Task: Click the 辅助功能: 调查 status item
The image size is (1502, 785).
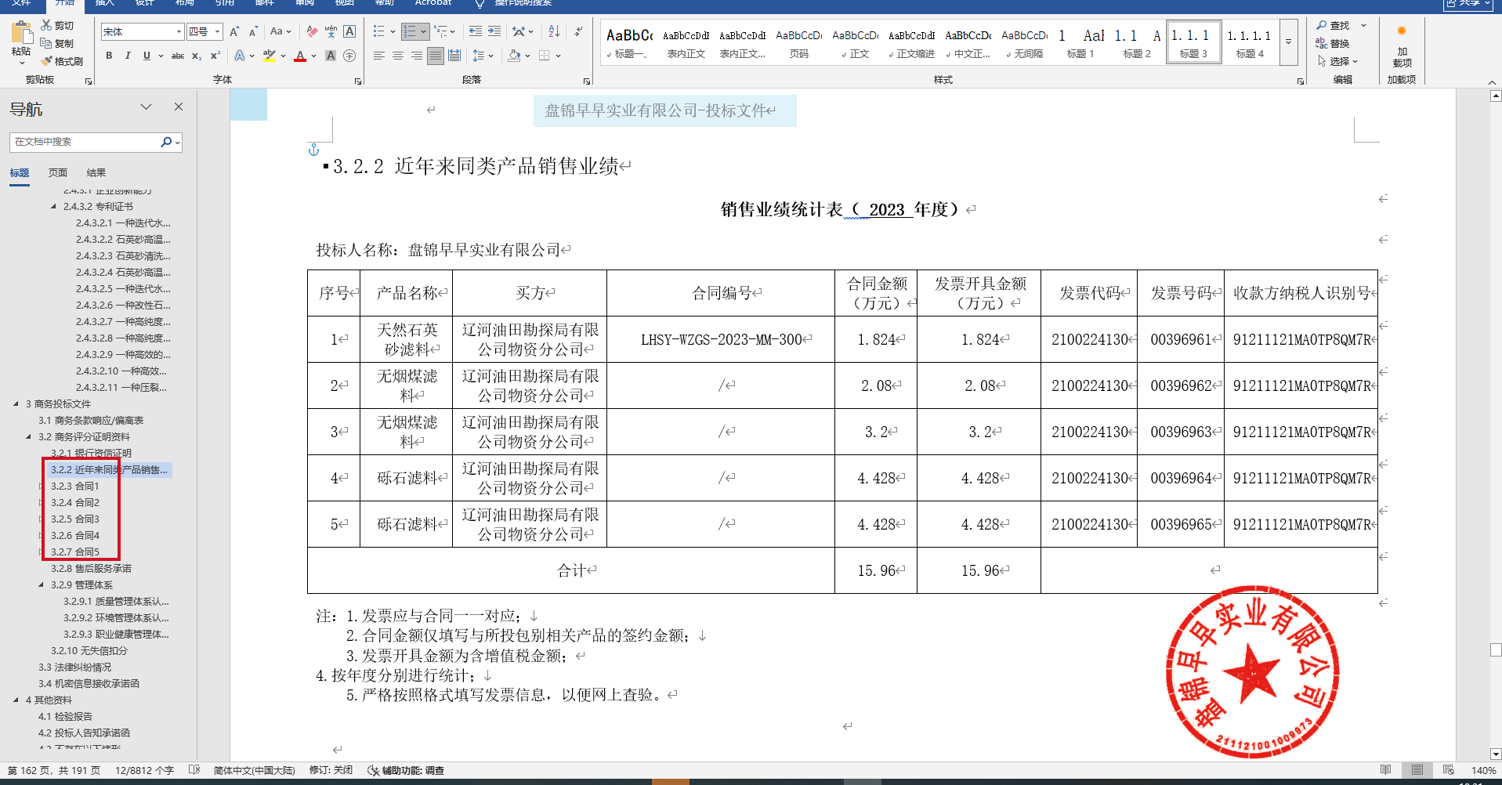Action: click(x=406, y=771)
